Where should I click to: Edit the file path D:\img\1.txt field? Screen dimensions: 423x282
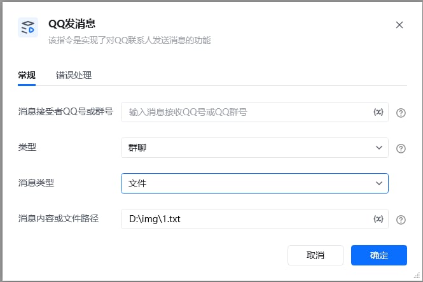[254, 219]
